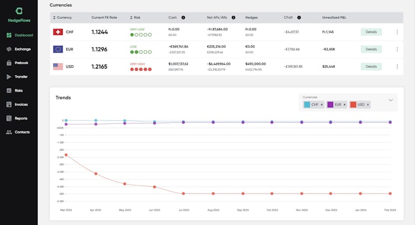This screenshot has height=225, width=415.
Task: Open the Dashboard sidebar icon
Action: (9, 35)
